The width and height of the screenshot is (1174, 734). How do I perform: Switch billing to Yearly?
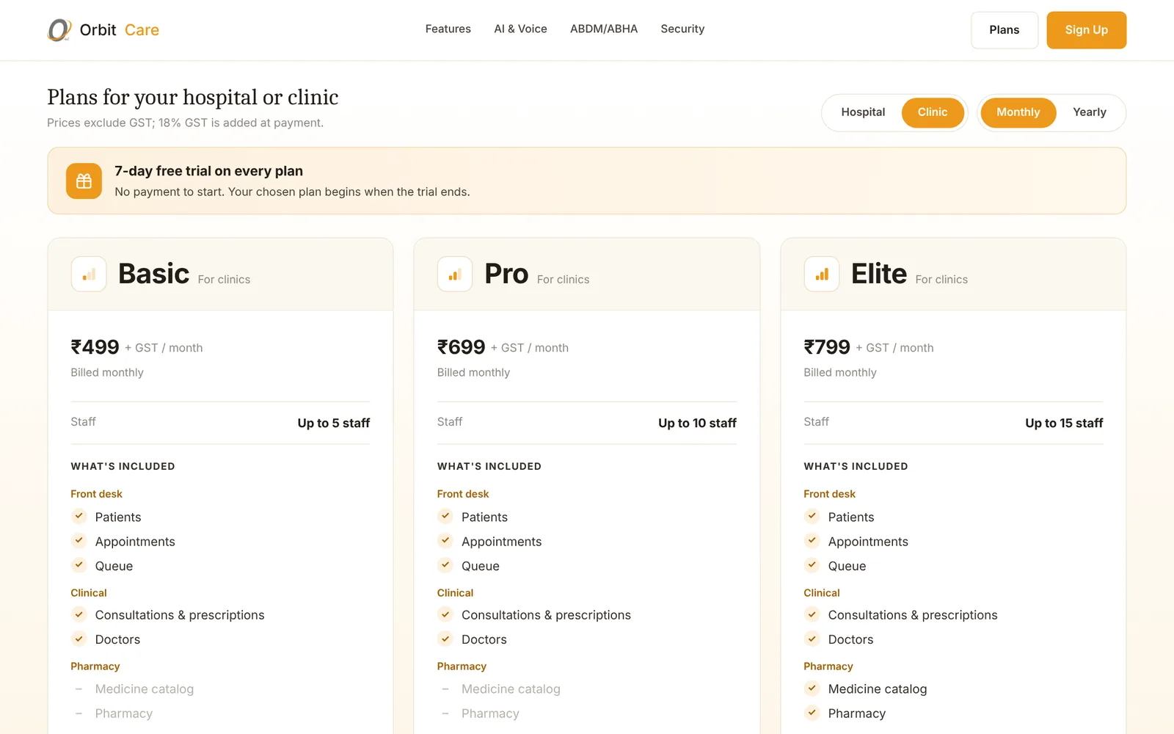[1090, 112]
